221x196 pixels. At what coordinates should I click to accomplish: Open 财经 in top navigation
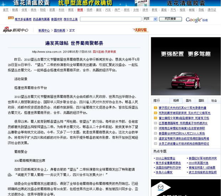[43, 10]
